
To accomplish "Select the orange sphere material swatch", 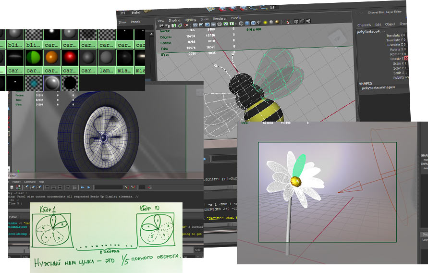I will (x=51, y=57).
